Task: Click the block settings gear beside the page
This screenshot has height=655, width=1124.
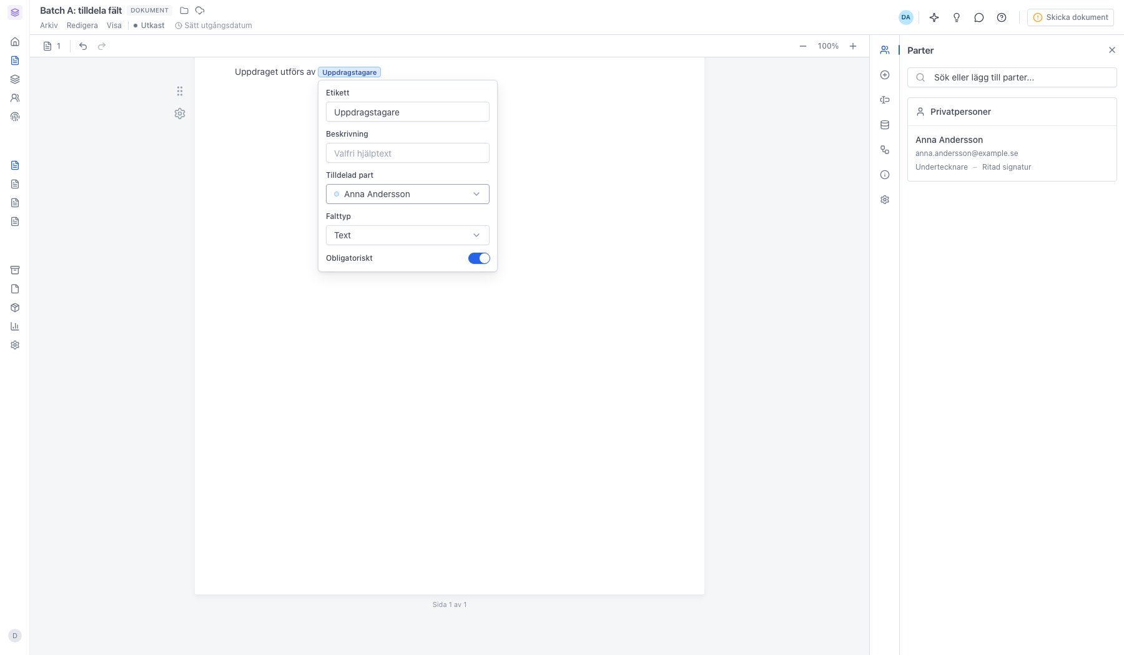Action: pyautogui.click(x=180, y=114)
